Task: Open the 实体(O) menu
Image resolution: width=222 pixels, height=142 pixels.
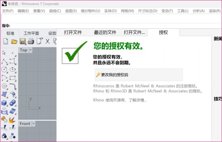Action: pos(110,11)
